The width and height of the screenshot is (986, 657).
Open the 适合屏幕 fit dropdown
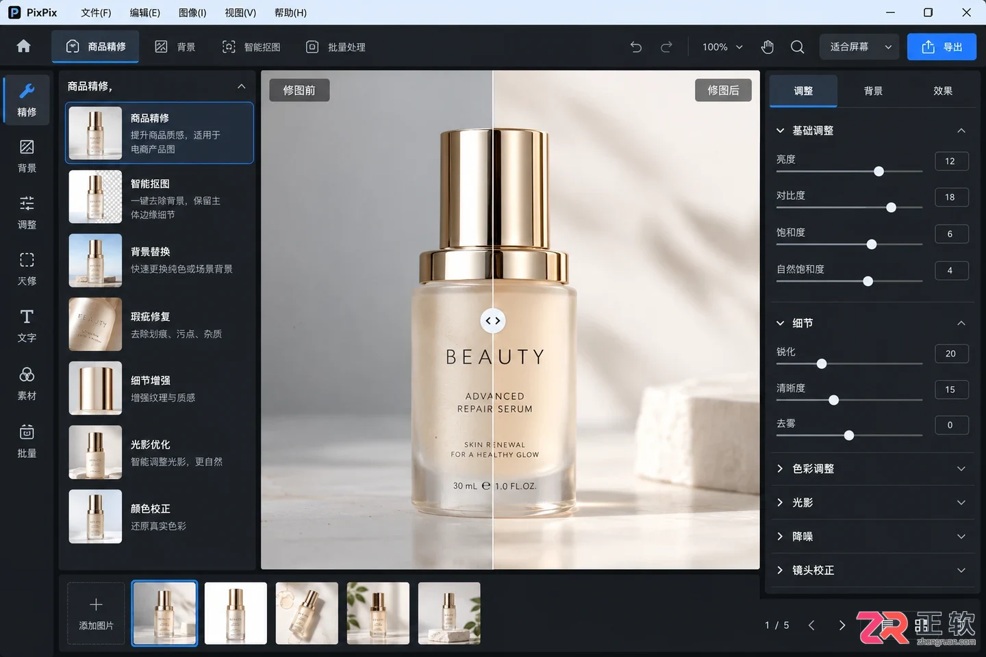[x=860, y=47]
